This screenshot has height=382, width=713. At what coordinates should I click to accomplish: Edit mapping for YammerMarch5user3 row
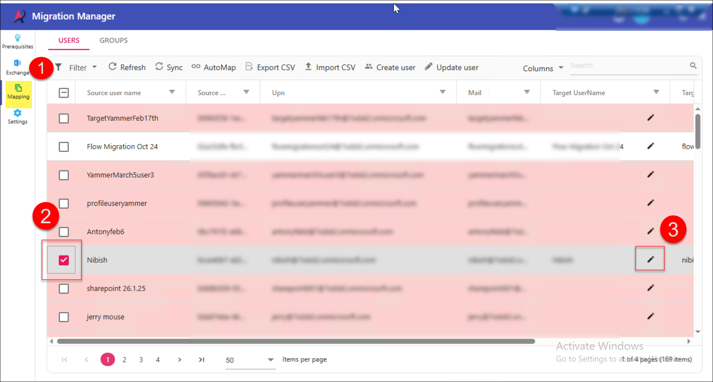[650, 174]
